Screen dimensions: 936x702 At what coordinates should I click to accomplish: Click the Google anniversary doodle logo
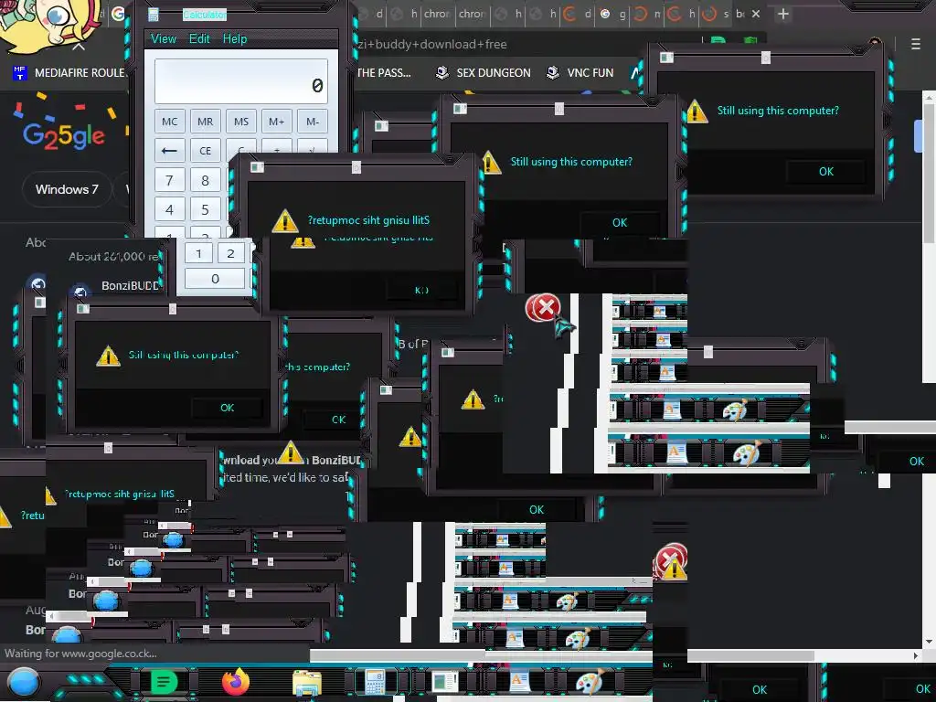[x=64, y=134]
